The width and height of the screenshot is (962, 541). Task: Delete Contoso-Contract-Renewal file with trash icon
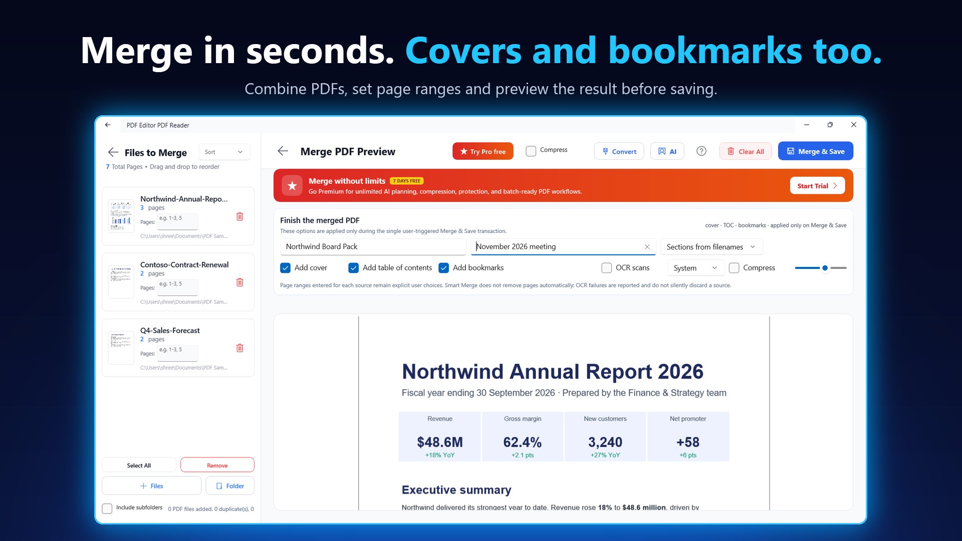pyautogui.click(x=239, y=282)
